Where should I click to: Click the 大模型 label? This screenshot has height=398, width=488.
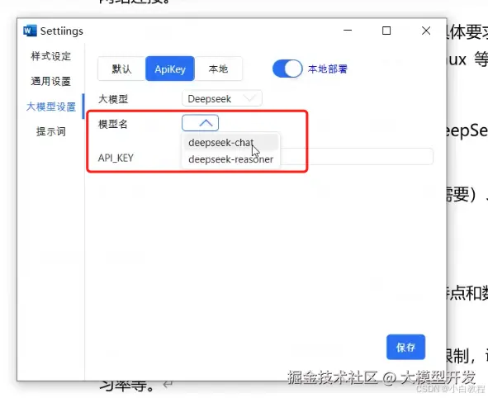pyautogui.click(x=113, y=99)
